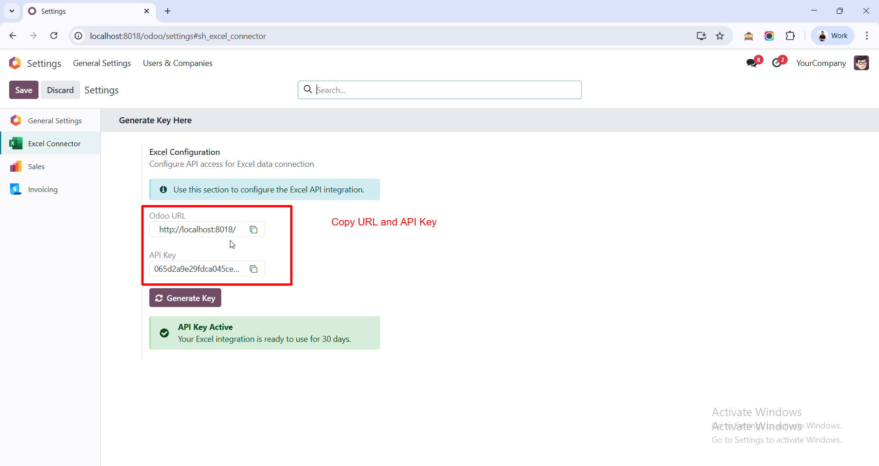Open the General Settings top menu

point(102,63)
